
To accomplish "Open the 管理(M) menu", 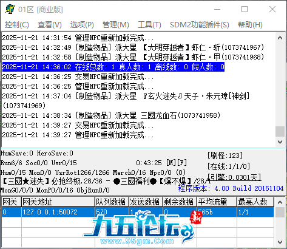I will 116,25.
